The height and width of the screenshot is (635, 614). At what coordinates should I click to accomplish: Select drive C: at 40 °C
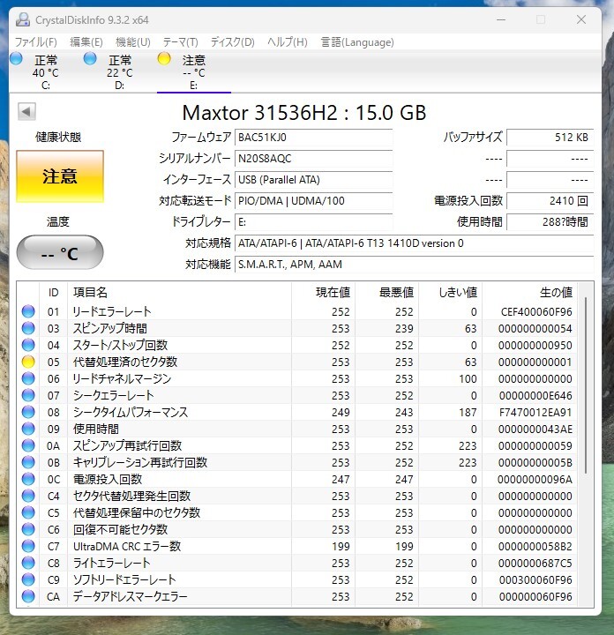tap(45, 72)
